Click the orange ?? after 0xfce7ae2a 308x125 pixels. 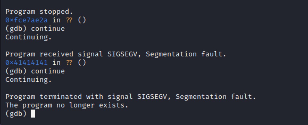(69, 20)
